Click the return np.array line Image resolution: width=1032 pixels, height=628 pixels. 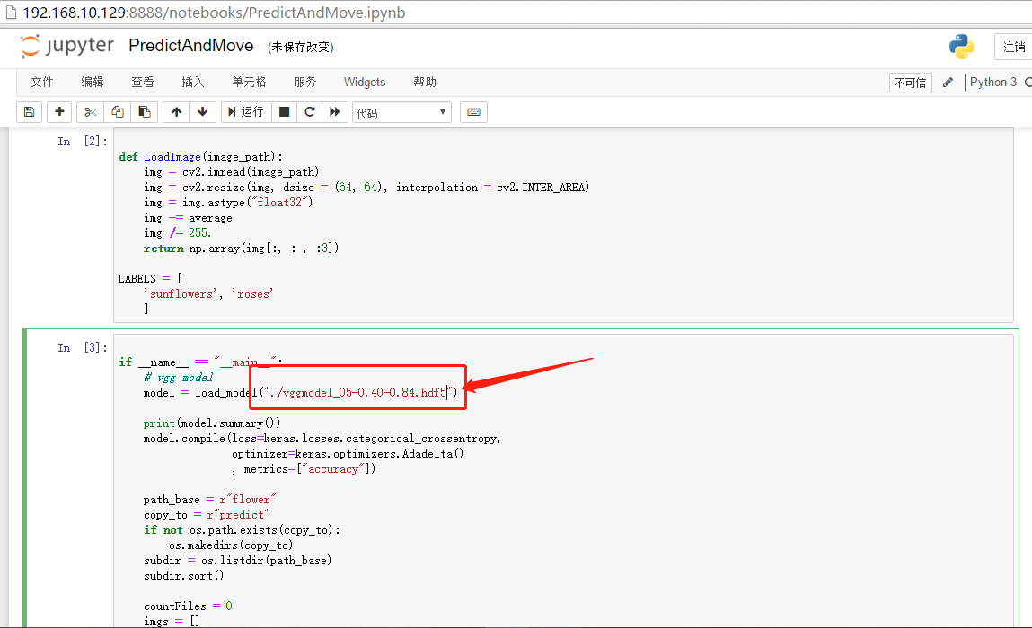[241, 249]
